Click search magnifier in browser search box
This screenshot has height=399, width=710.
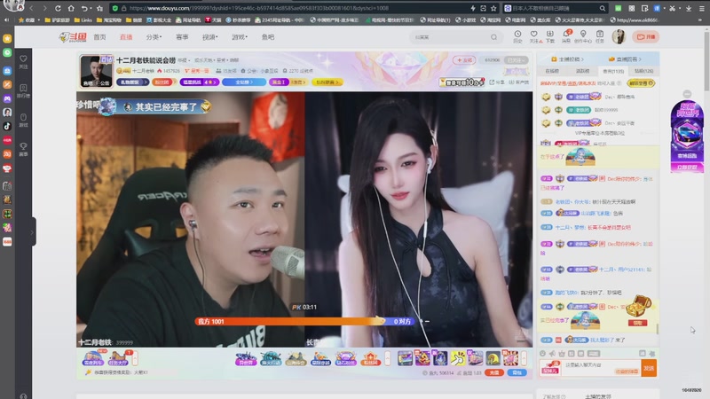pyautogui.click(x=603, y=8)
